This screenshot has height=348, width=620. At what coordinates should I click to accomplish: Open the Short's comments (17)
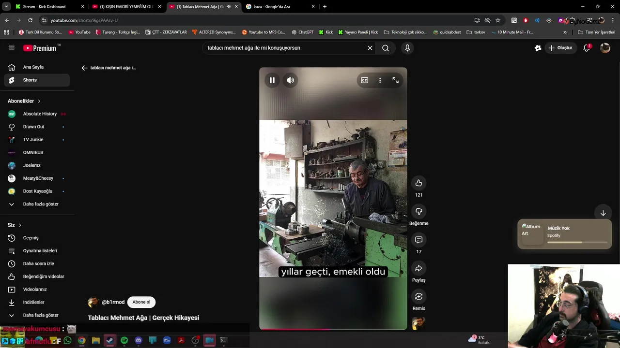click(419, 240)
